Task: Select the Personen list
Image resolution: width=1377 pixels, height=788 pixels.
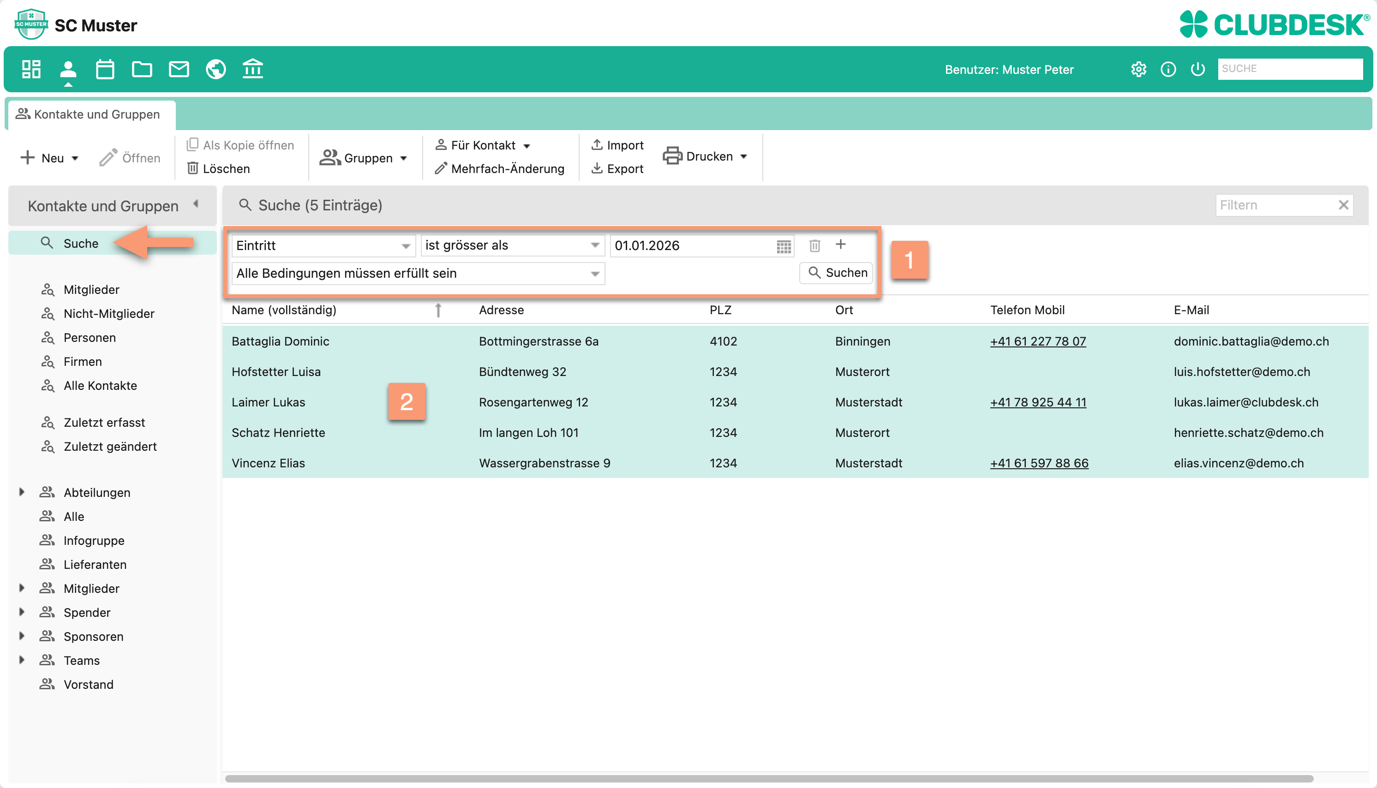Action: [90, 338]
